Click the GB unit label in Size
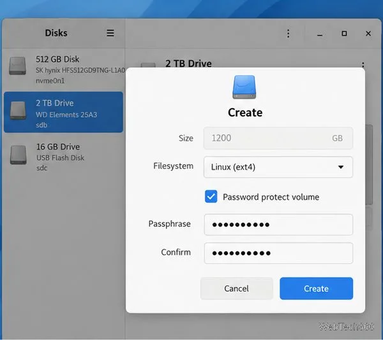The image size is (383, 340). click(x=337, y=138)
